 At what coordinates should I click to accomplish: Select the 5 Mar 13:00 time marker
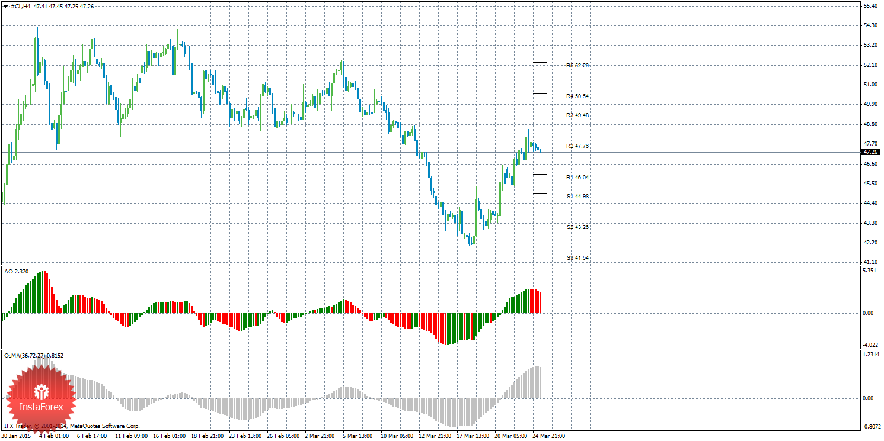click(358, 436)
